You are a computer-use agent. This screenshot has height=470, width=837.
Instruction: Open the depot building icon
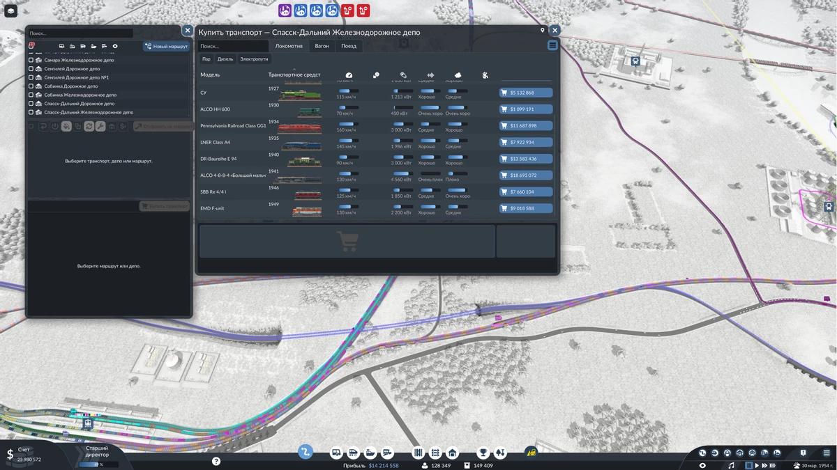coord(452,453)
